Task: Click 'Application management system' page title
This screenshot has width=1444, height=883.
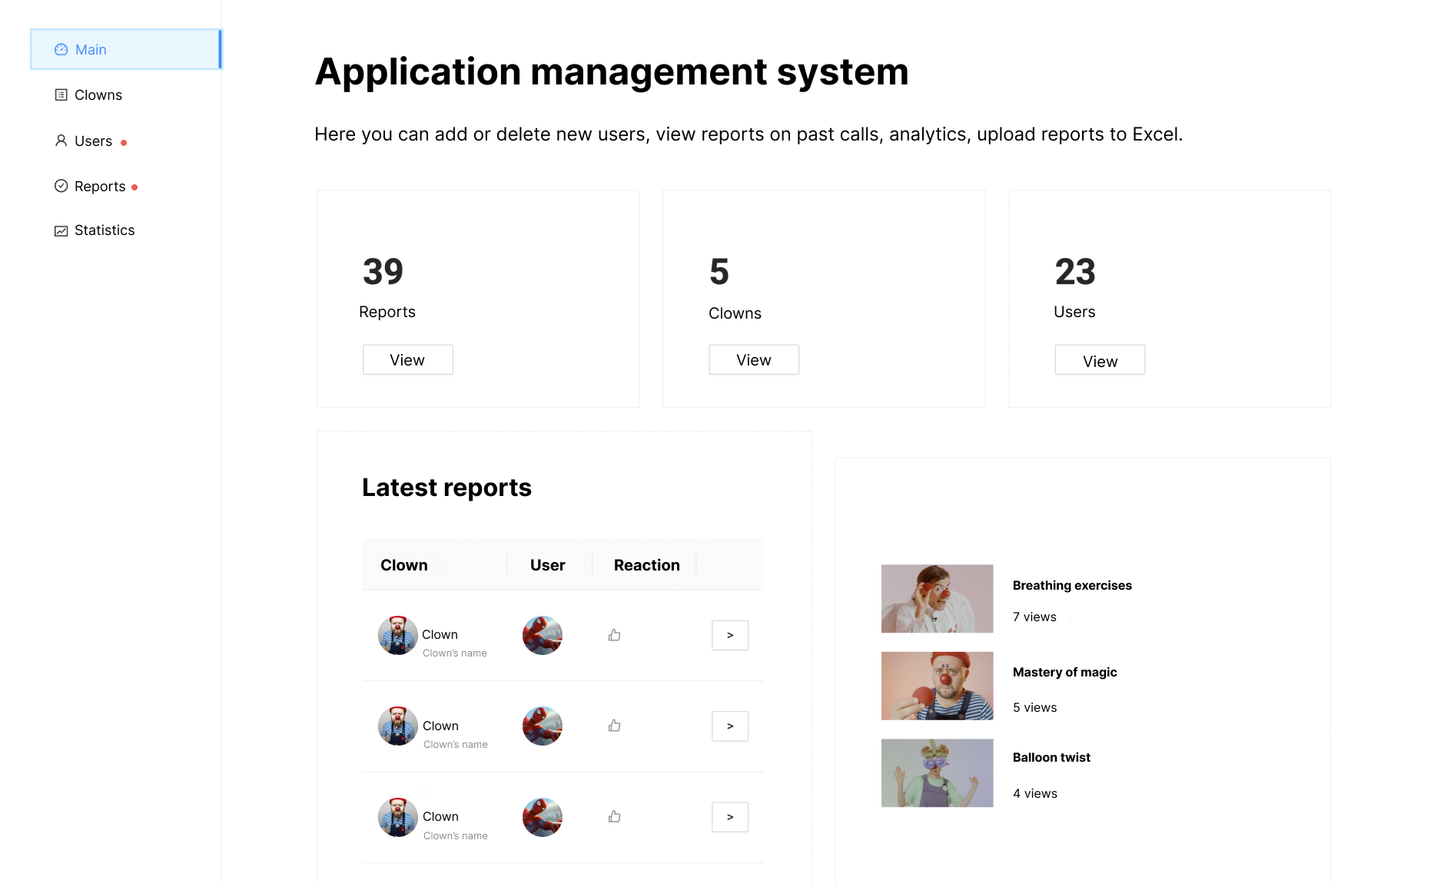Action: (x=612, y=72)
